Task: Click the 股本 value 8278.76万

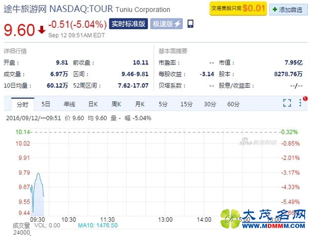Action: [288, 74]
